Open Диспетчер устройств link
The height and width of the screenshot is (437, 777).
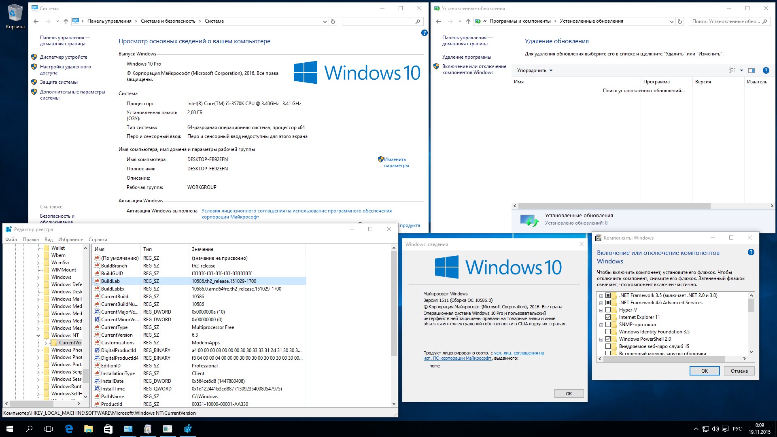point(64,57)
